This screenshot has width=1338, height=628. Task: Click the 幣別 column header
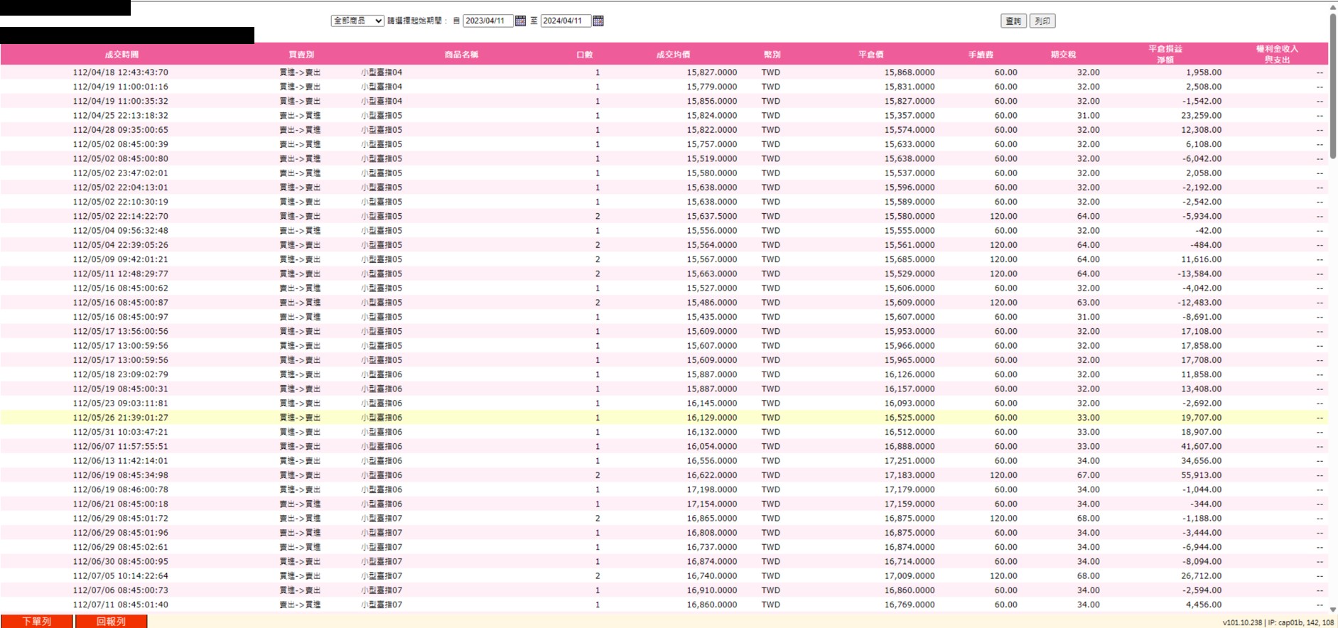(x=772, y=55)
